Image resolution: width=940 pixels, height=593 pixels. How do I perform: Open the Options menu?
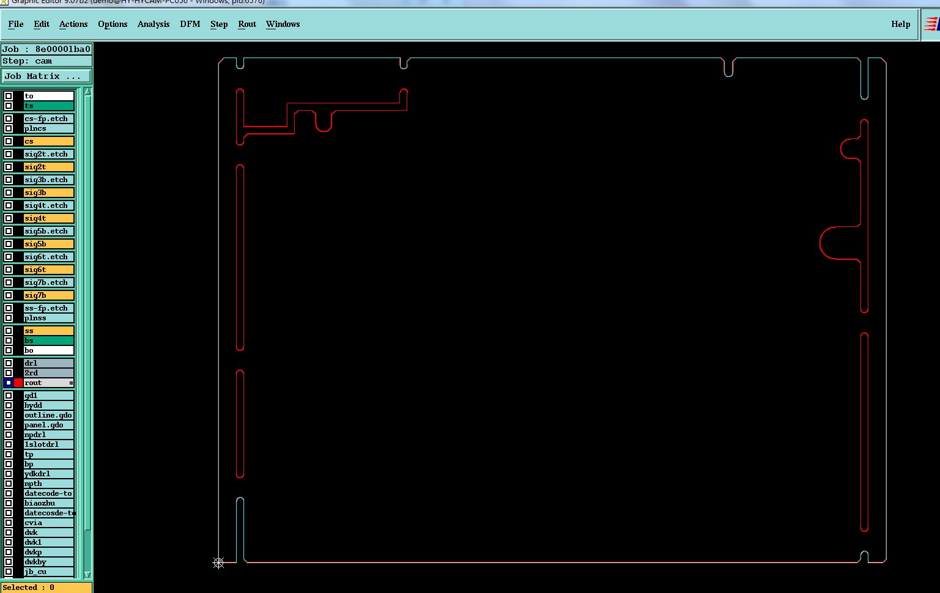click(x=113, y=24)
